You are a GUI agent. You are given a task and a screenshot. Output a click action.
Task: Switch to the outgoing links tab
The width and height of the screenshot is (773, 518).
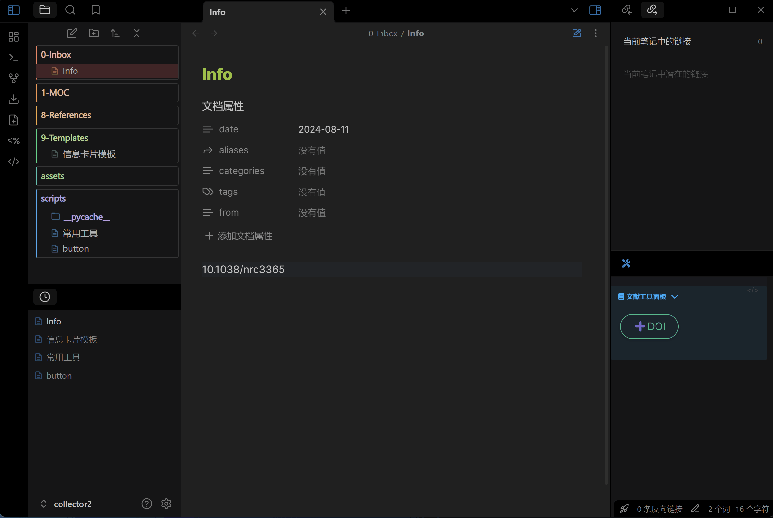pyautogui.click(x=652, y=10)
